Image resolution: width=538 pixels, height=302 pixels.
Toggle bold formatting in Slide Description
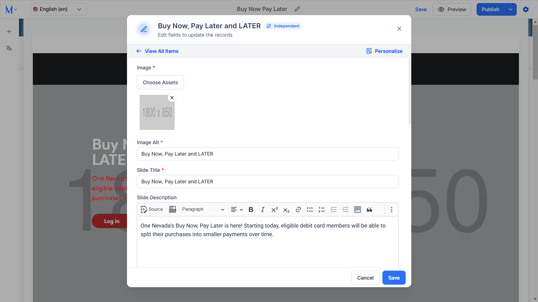pos(251,209)
